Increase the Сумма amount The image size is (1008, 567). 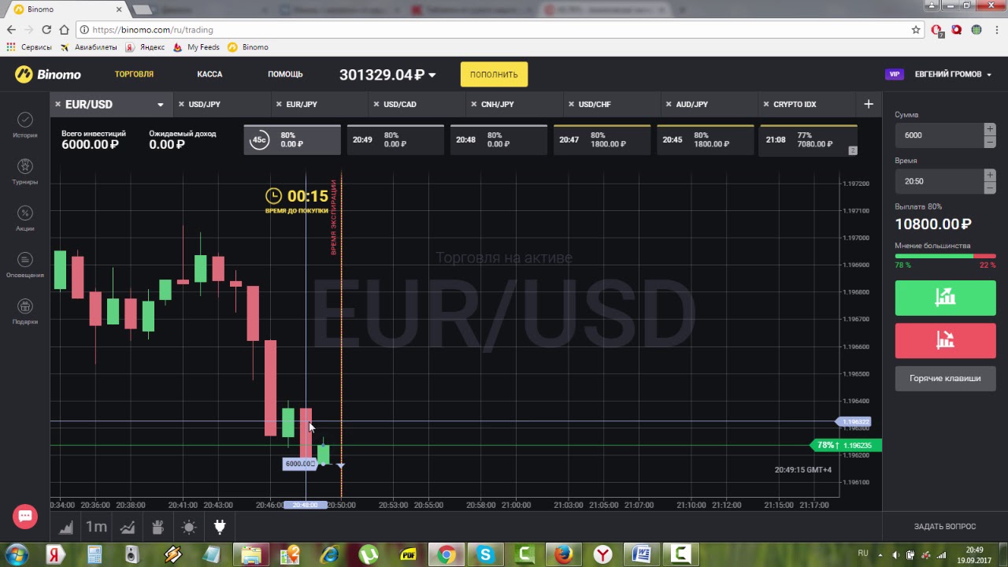pyautogui.click(x=990, y=129)
